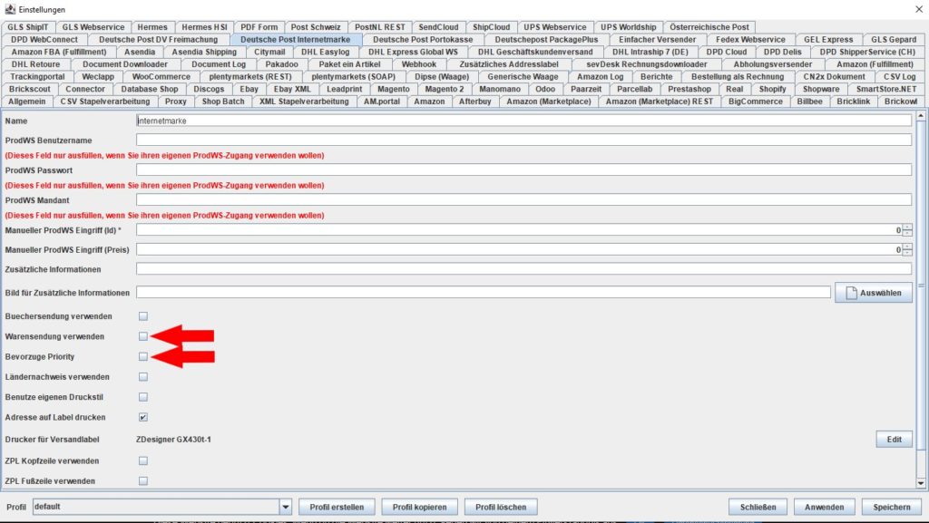Image resolution: width=929 pixels, height=523 pixels.
Task: Click the Profil löschen button
Action: (501, 507)
